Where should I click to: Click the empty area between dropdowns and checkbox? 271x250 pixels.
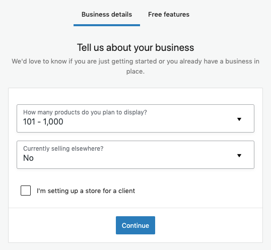click(x=135, y=177)
